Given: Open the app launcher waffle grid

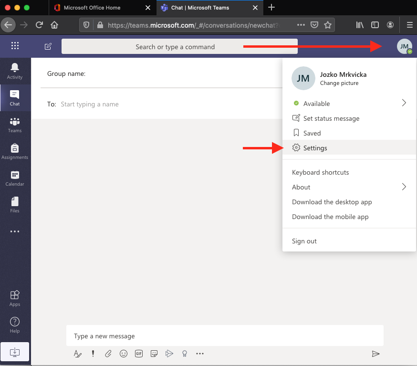Looking at the screenshot, I should [15, 46].
